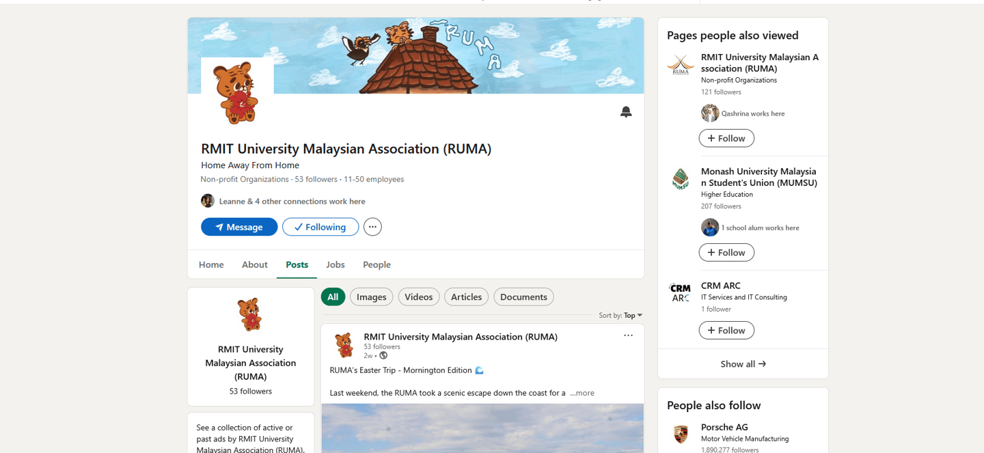Open Leanne & 4 other connections link

(x=292, y=202)
